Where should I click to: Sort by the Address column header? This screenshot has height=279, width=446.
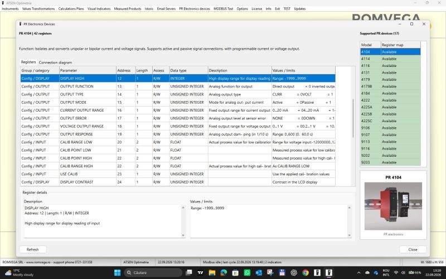pyautogui.click(x=126, y=70)
